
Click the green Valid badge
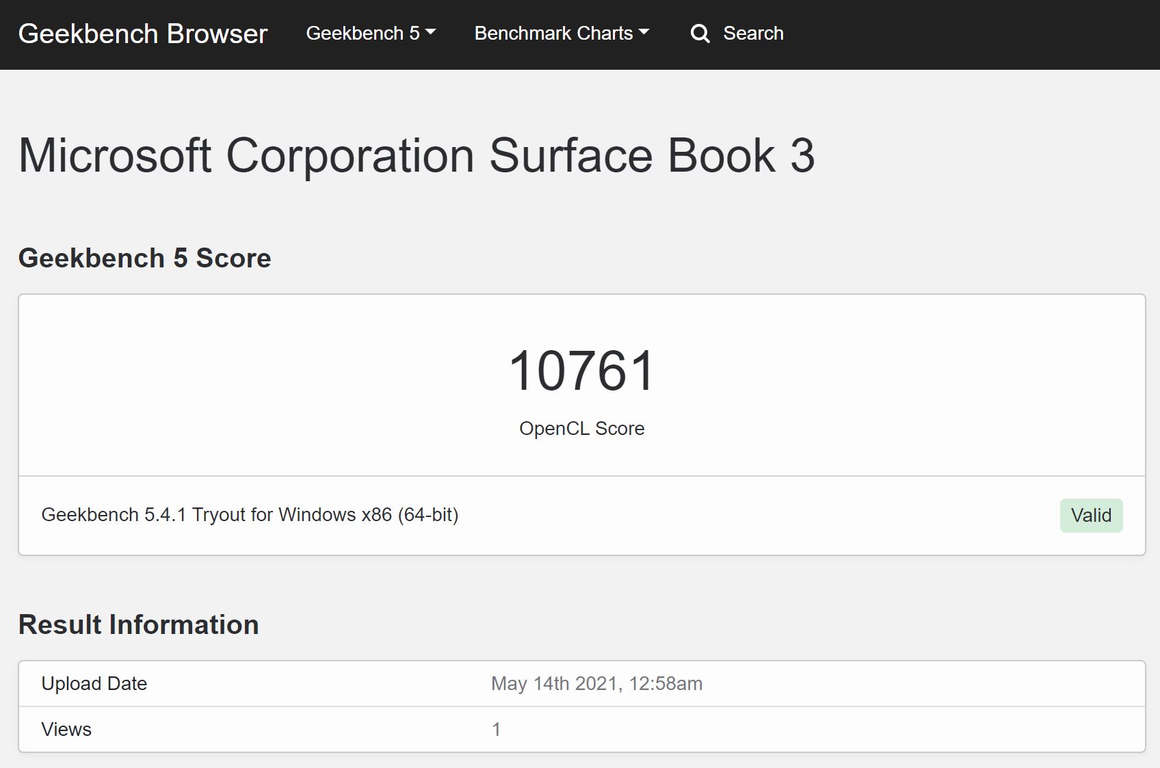click(1091, 515)
